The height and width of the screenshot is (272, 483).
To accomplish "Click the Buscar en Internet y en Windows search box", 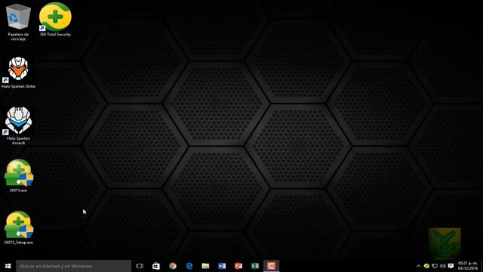I will tap(74, 266).
